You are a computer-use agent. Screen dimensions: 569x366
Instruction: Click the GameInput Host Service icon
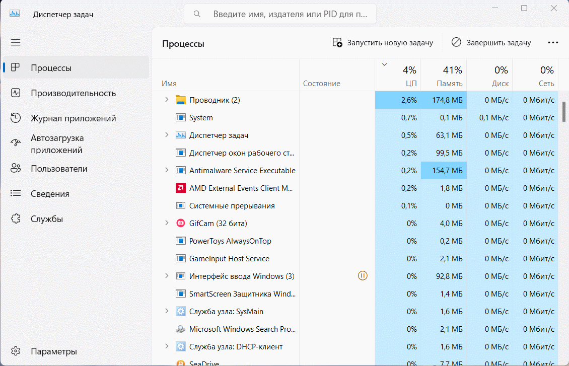pos(181,258)
